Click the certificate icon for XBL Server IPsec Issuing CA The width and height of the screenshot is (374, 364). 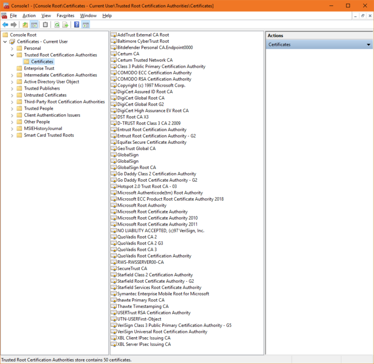[114, 344]
